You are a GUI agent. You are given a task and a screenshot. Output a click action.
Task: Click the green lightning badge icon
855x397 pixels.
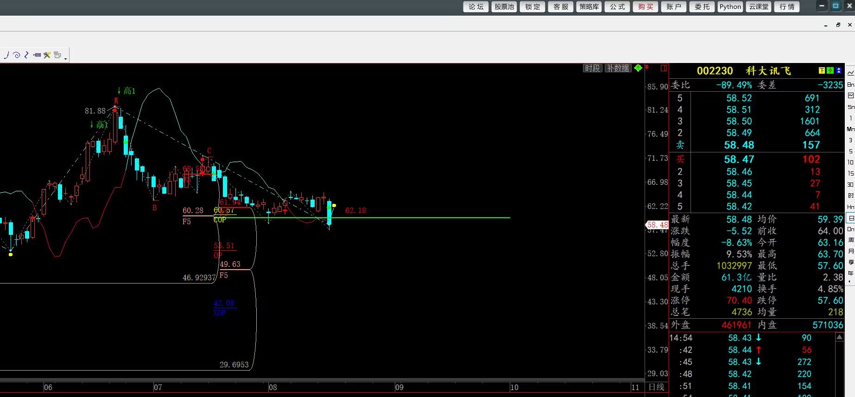click(830, 70)
